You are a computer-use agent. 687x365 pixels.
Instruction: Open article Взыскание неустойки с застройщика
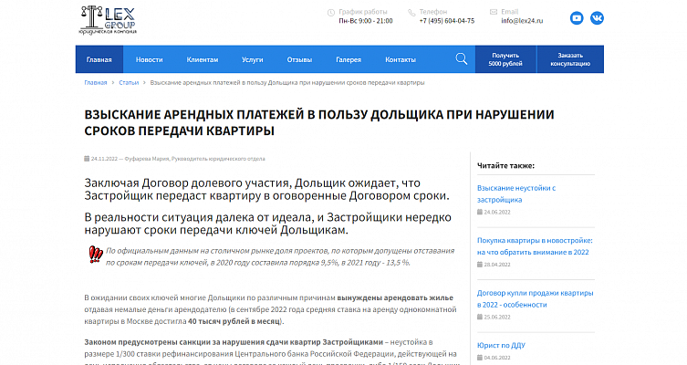[516, 193]
